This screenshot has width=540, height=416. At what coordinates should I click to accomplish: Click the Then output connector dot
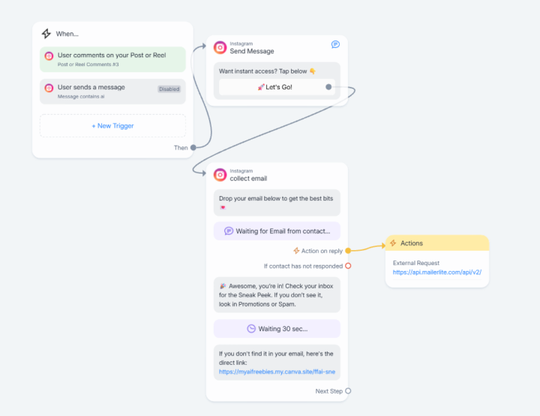193,148
